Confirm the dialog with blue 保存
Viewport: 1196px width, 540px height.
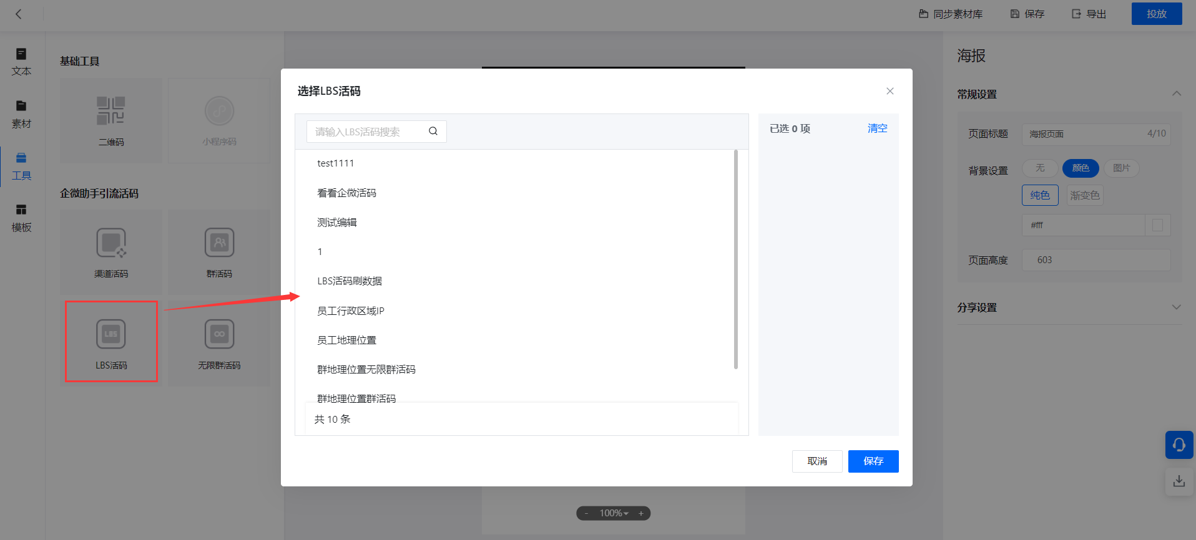873,461
